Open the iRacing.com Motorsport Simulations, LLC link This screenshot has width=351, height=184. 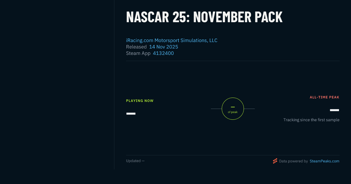172,40
